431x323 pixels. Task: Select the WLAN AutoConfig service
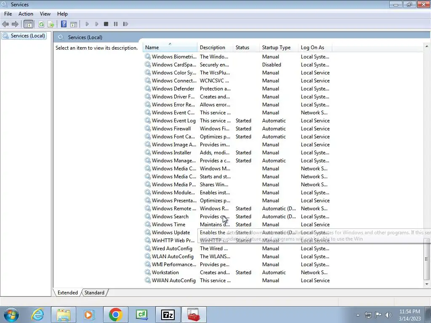[173, 256]
